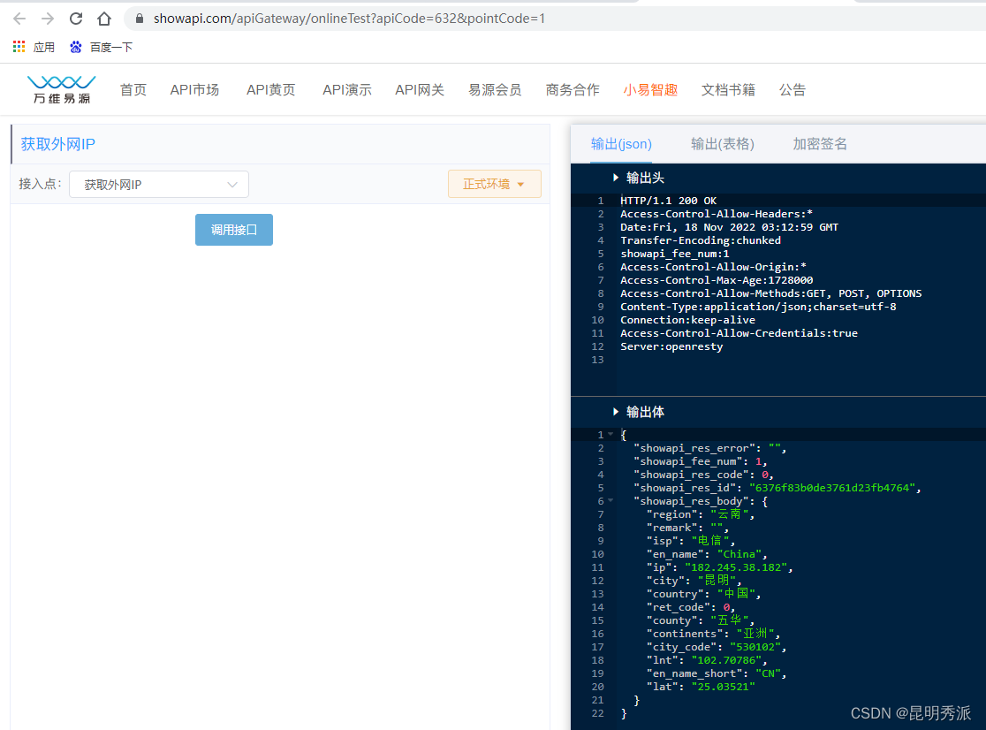Image resolution: width=986 pixels, height=730 pixels.
Task: Open 首页 in the navigation
Action: click(133, 90)
